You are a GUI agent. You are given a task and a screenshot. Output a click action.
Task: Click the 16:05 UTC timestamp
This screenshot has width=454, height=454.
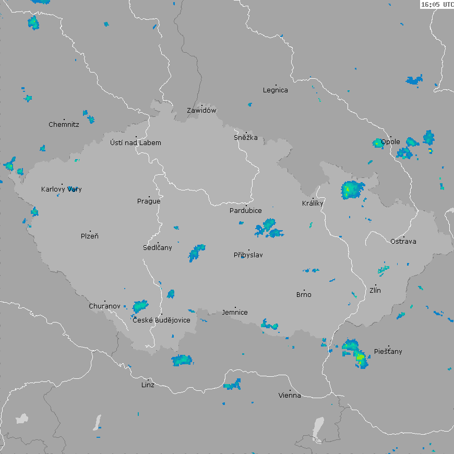pos(437,5)
